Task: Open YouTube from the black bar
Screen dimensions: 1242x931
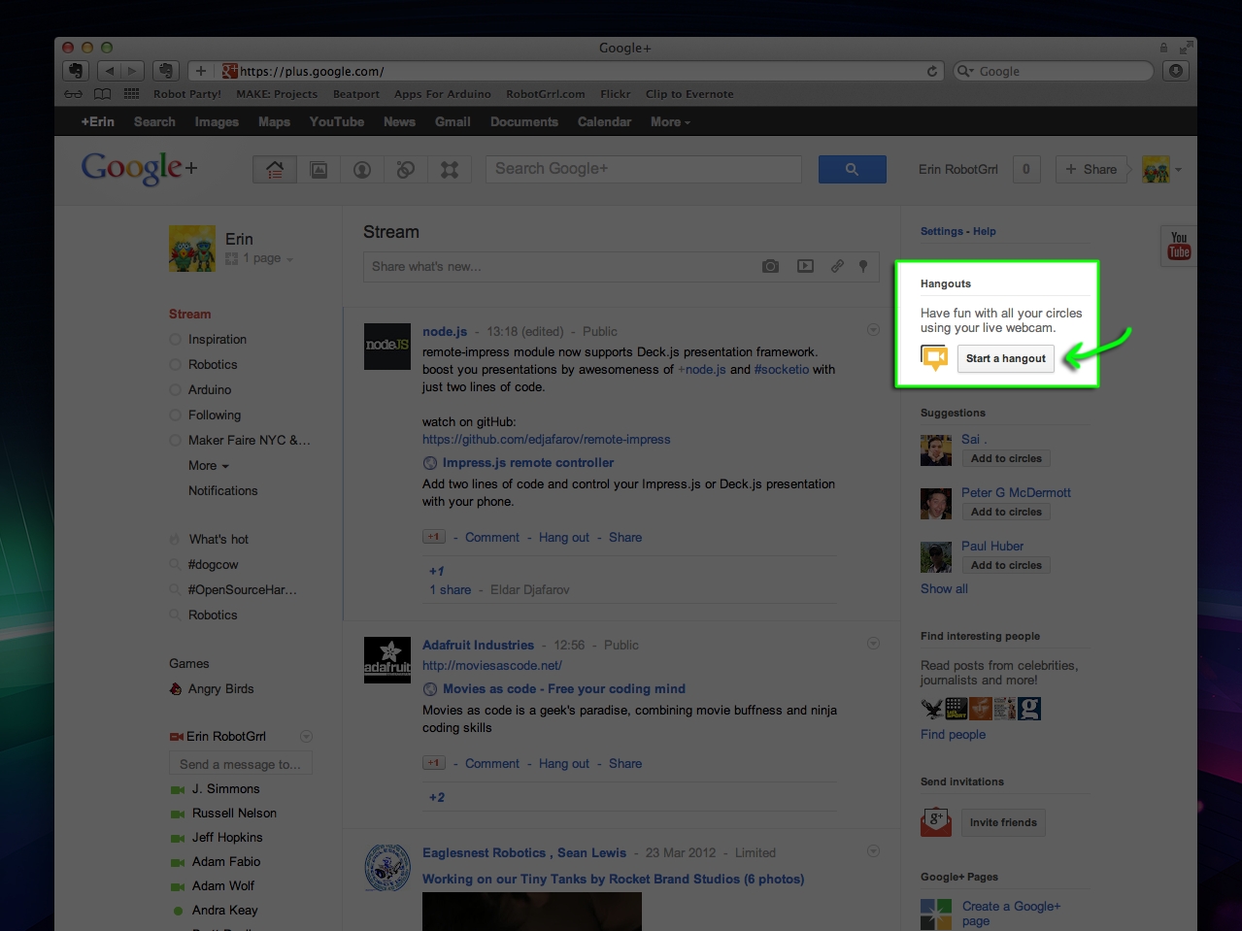Action: pyautogui.click(x=337, y=121)
